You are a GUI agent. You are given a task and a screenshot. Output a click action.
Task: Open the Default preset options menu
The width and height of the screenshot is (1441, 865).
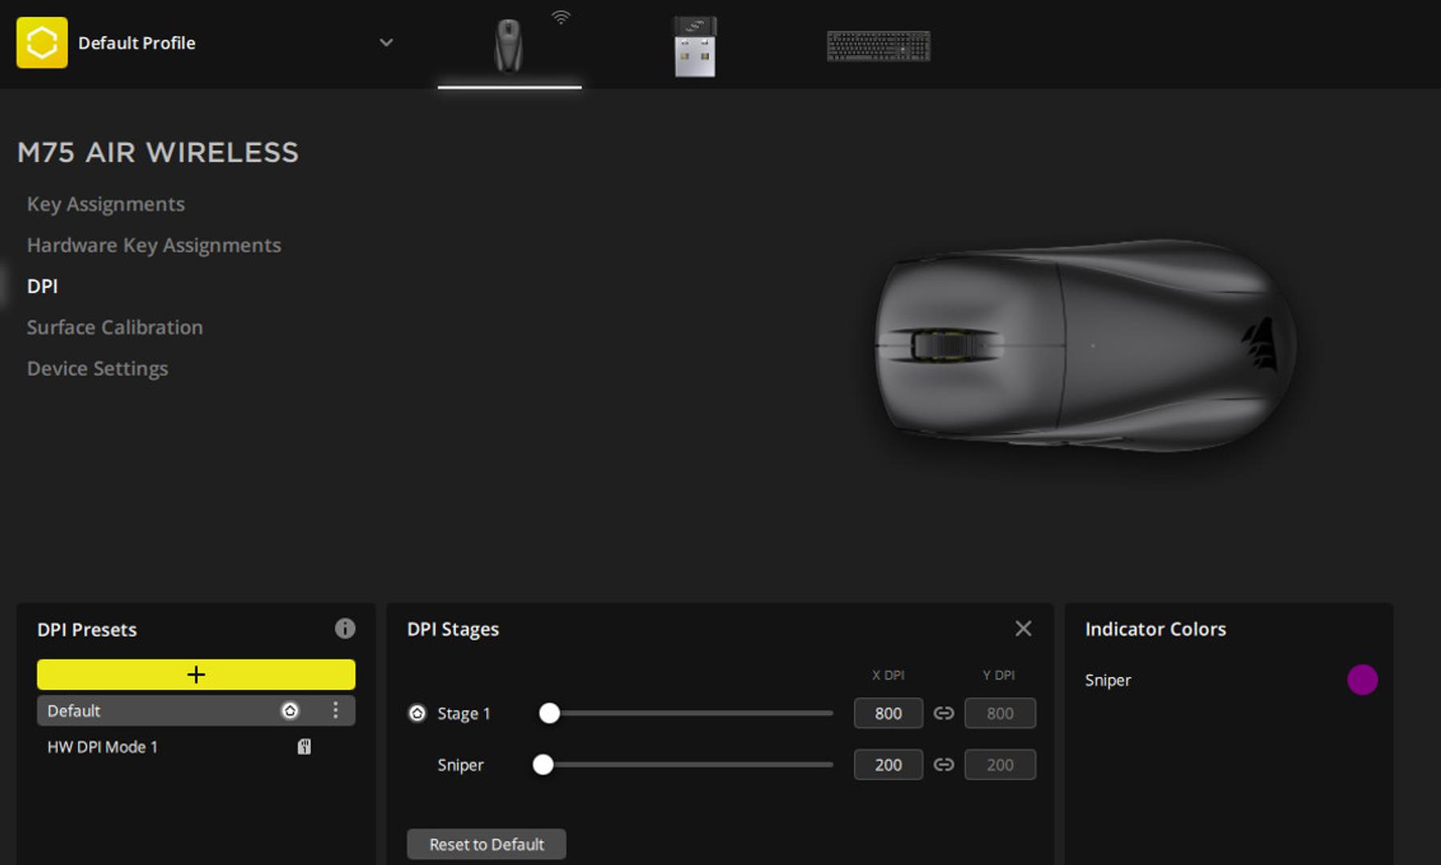click(x=336, y=710)
